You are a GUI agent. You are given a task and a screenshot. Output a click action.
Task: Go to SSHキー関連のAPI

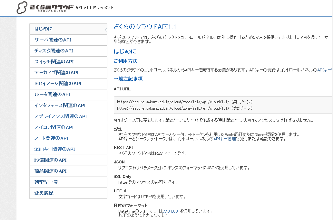click(54, 149)
